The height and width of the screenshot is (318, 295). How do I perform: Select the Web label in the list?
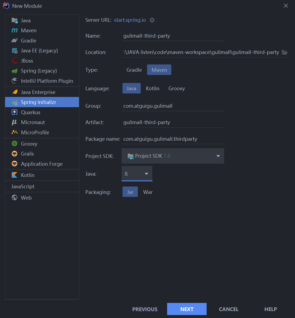(26, 197)
